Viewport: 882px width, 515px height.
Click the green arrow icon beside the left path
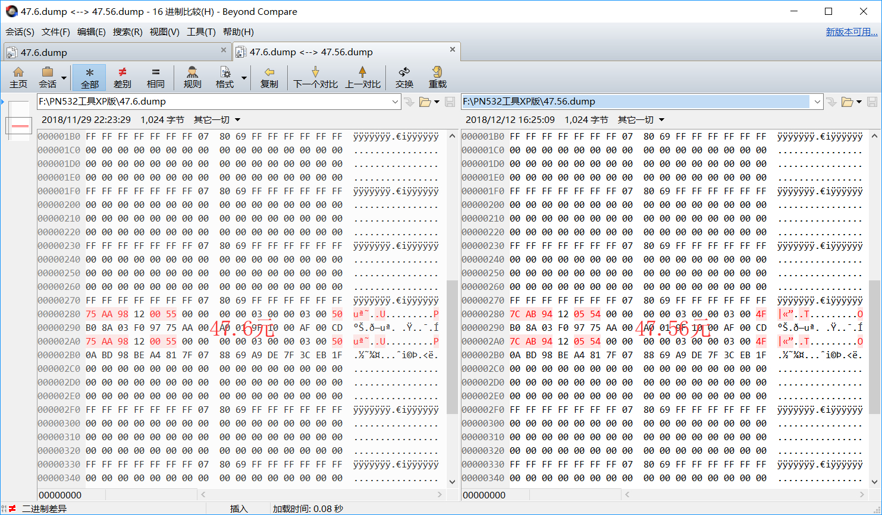point(409,102)
